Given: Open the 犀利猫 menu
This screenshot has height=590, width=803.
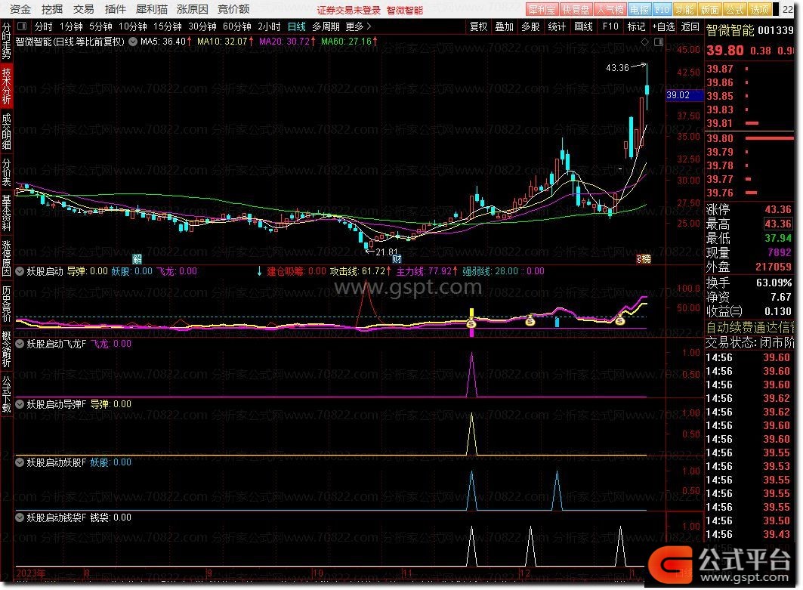Looking at the screenshot, I should (x=152, y=9).
